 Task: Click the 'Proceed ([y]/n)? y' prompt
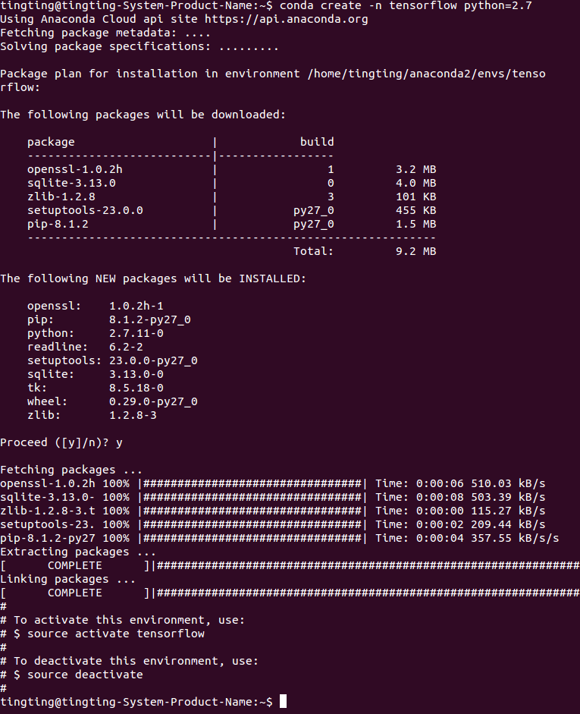tap(61, 443)
